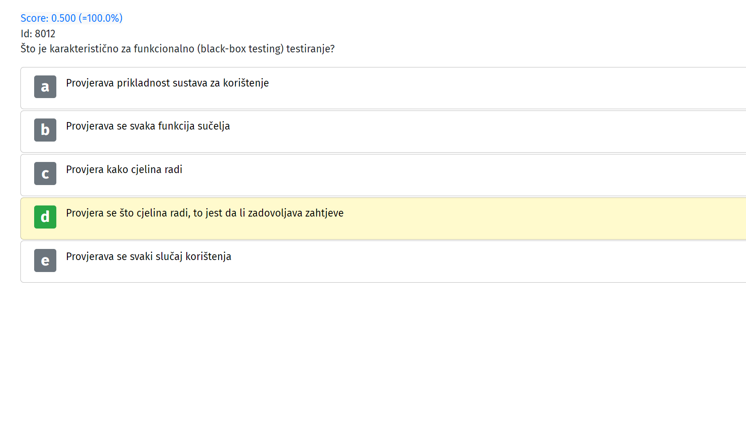Choose highlighted answer about zadovoljava zahtjeve
746x426 pixels.
[x=383, y=218]
